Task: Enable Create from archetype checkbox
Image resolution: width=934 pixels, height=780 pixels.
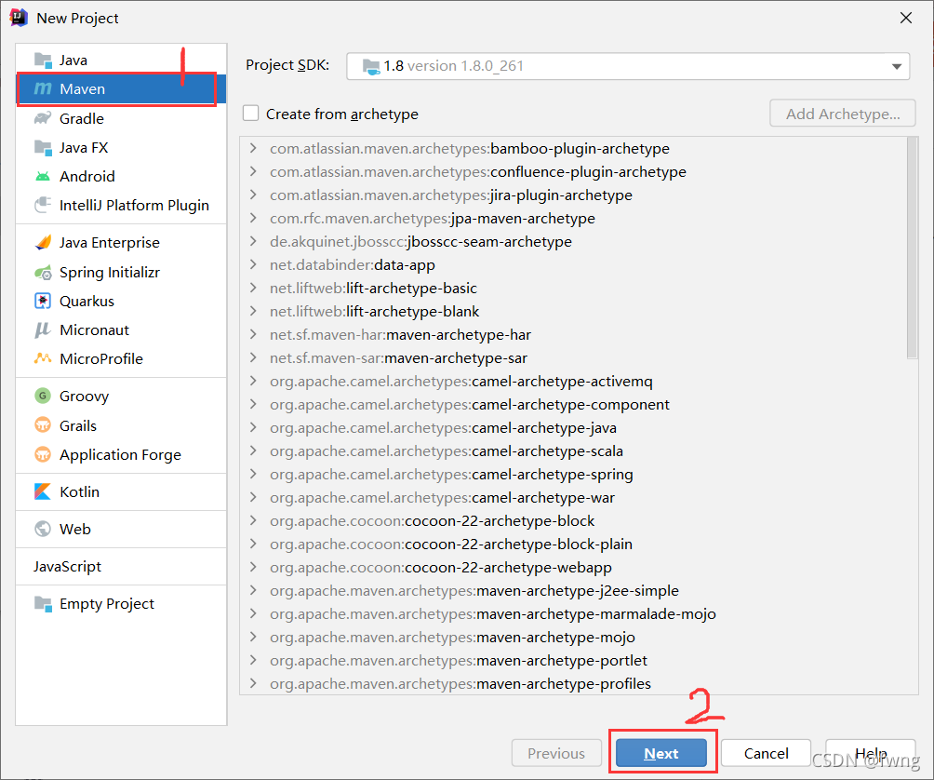Action: pos(251,114)
